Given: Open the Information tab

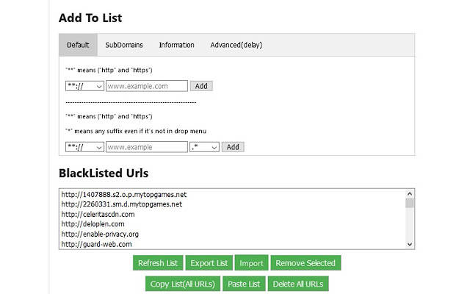Looking at the screenshot, I should coord(176,45).
